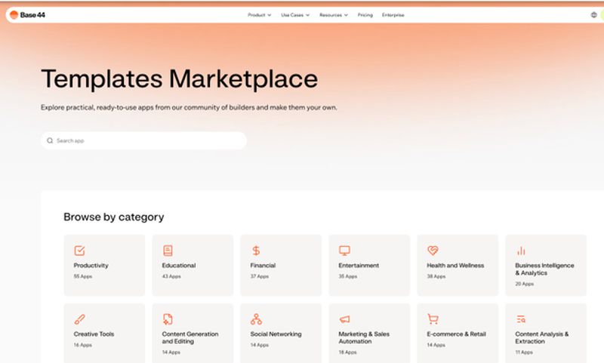Open the Resources dropdown menu
Image resolution: width=604 pixels, height=363 pixels.
tap(334, 15)
